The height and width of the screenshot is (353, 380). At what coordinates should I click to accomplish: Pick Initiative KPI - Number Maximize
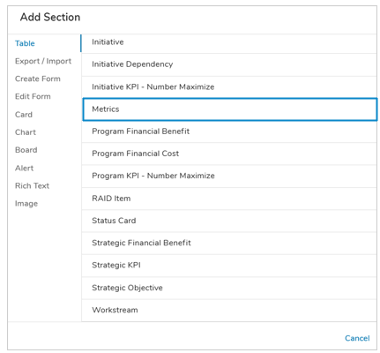pyautogui.click(x=229, y=86)
